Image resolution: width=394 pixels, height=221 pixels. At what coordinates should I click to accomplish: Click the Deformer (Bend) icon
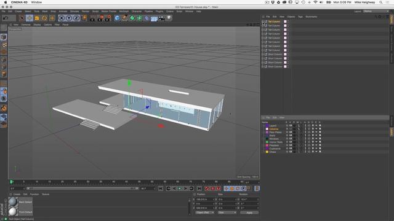[147, 18]
